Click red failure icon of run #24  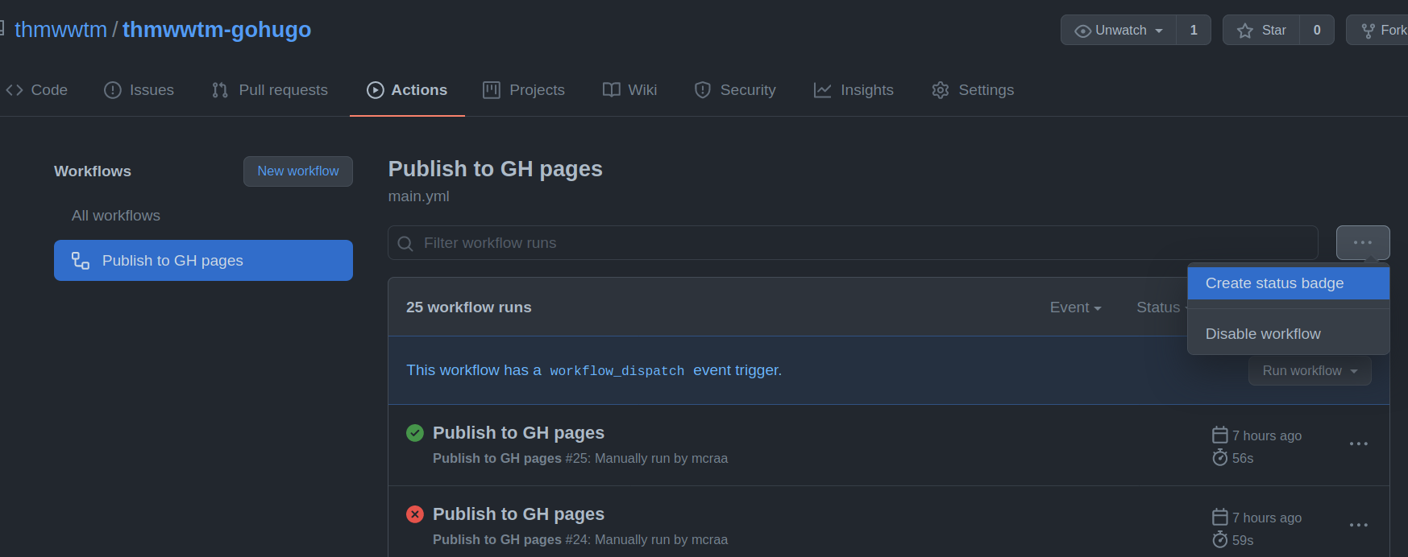pyautogui.click(x=415, y=514)
